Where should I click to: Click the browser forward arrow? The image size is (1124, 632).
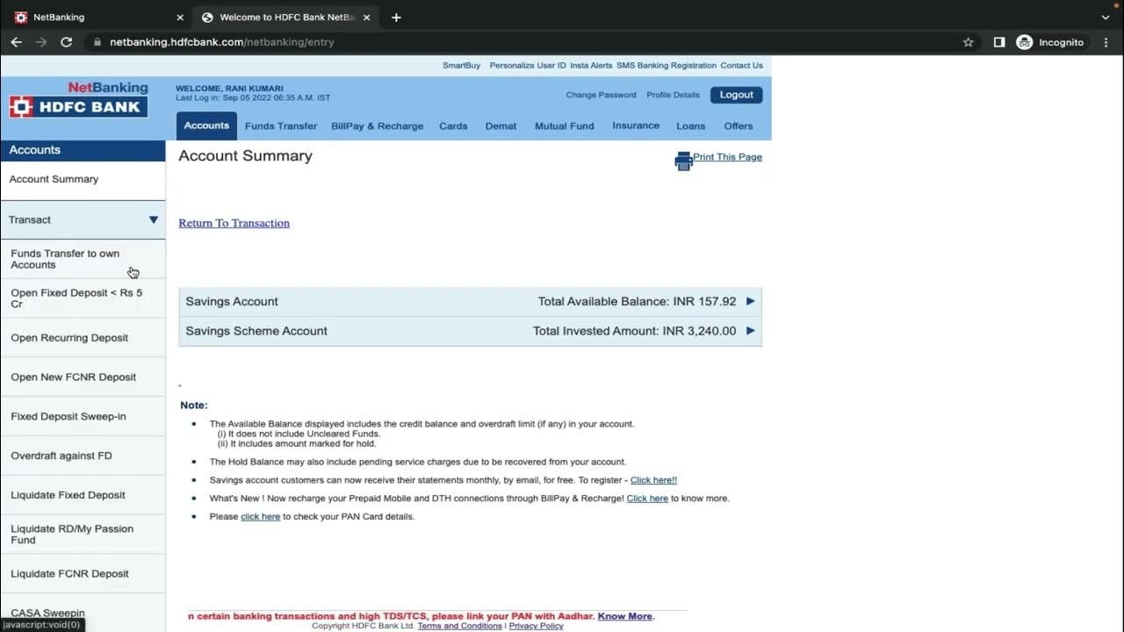40,42
